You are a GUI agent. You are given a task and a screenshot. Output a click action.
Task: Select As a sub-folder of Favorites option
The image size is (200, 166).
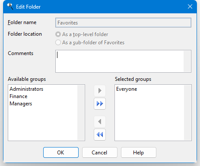[90, 43]
